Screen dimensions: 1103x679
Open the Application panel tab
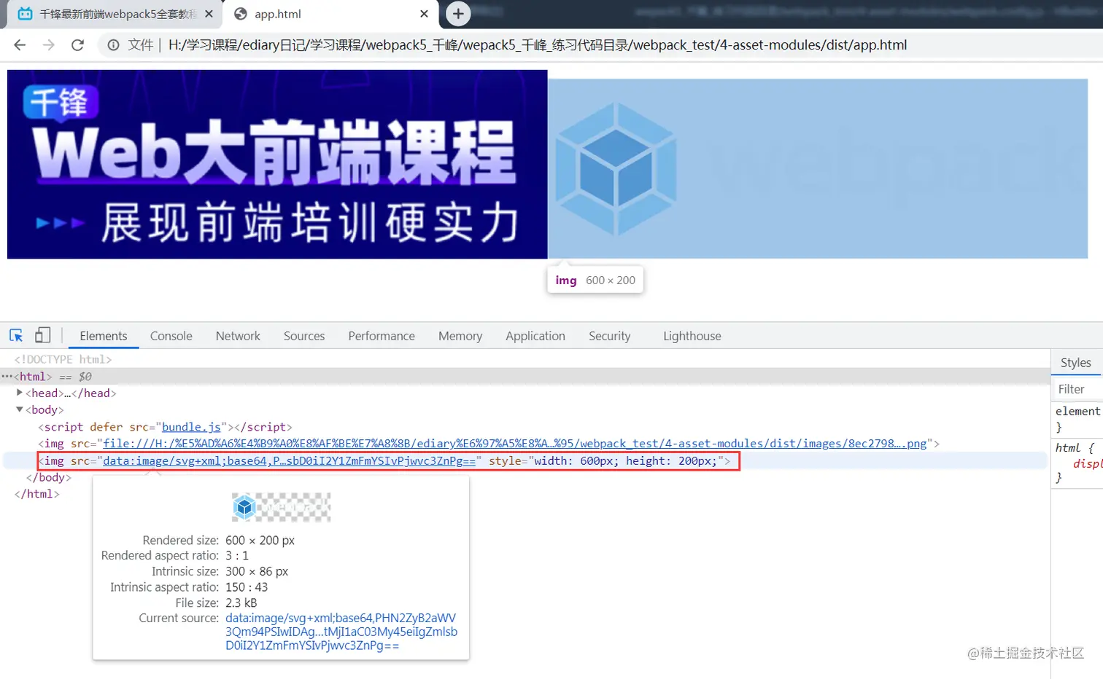pyautogui.click(x=535, y=336)
